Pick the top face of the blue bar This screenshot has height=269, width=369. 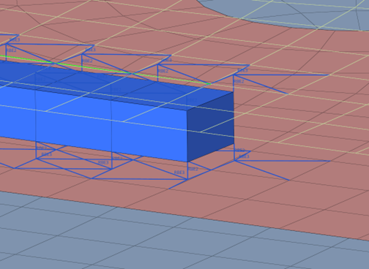tap(117, 84)
